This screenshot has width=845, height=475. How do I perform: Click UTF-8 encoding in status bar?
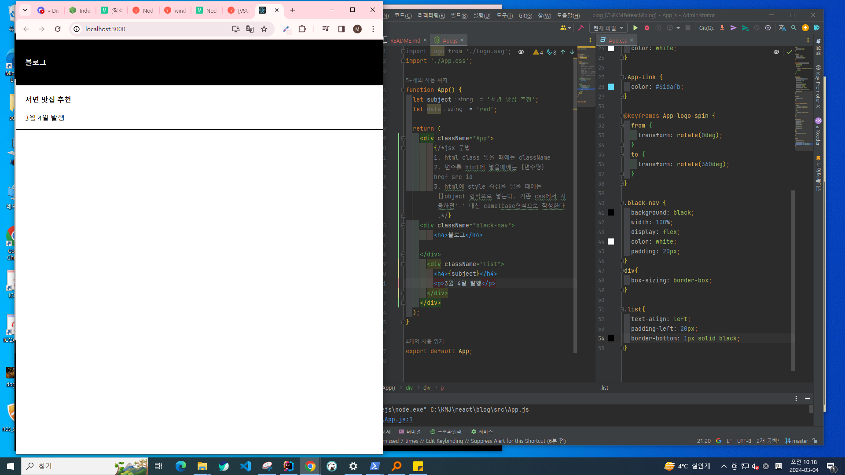[744, 441]
